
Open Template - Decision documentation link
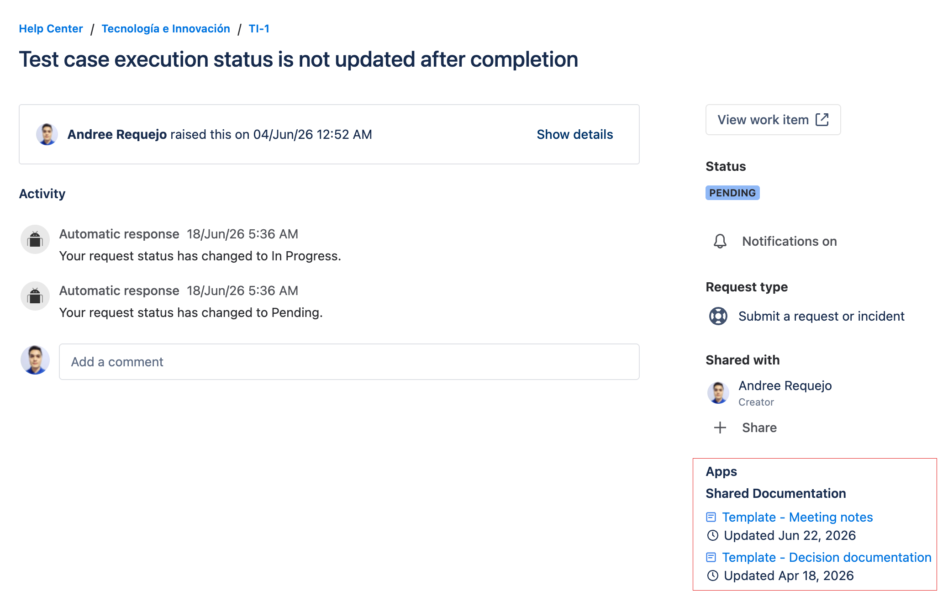pos(827,557)
